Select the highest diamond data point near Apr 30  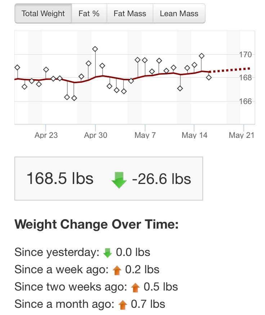click(95, 49)
